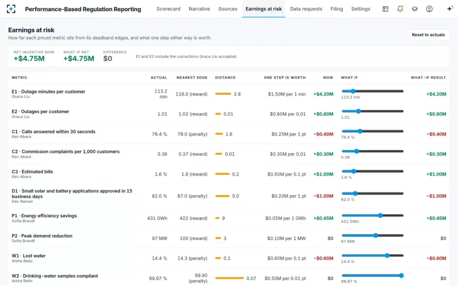Adjust the C2 commission complaints slider

pos(373,151)
